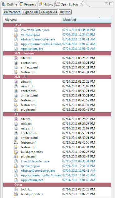This screenshot has height=198, width=115.
Task: Click the Open Editors tab icon
Action: (x=57, y=4)
